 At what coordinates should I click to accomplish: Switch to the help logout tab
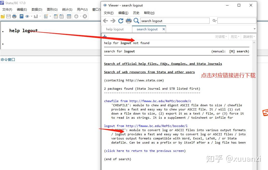click(x=115, y=29)
